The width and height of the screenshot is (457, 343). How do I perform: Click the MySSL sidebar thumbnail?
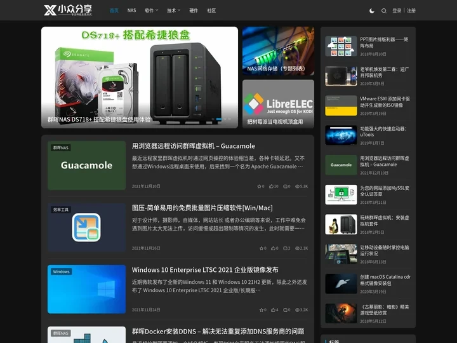tap(341, 194)
